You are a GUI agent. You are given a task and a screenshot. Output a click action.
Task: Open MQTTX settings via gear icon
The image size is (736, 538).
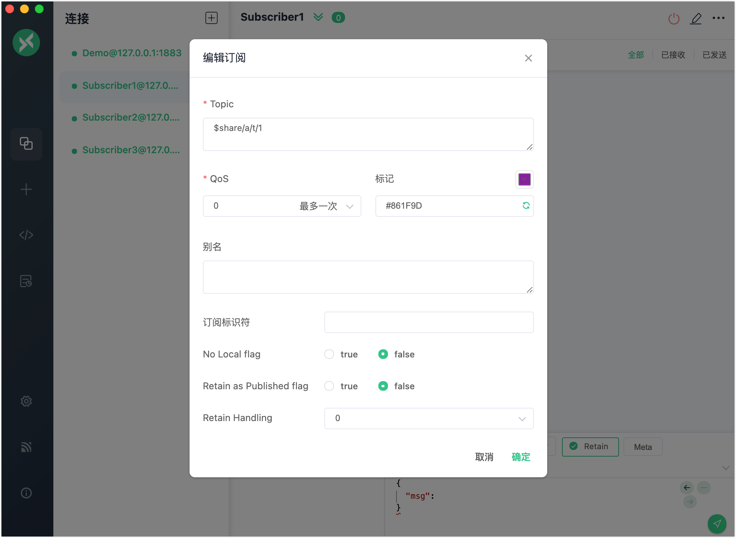point(26,401)
